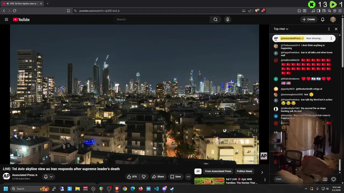Click the YouTube search input field

coord(162,19)
